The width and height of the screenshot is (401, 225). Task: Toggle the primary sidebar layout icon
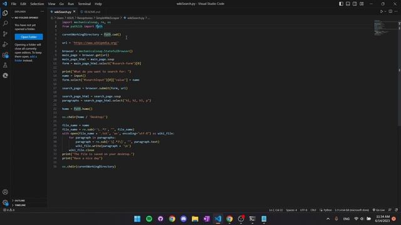pos(341,4)
